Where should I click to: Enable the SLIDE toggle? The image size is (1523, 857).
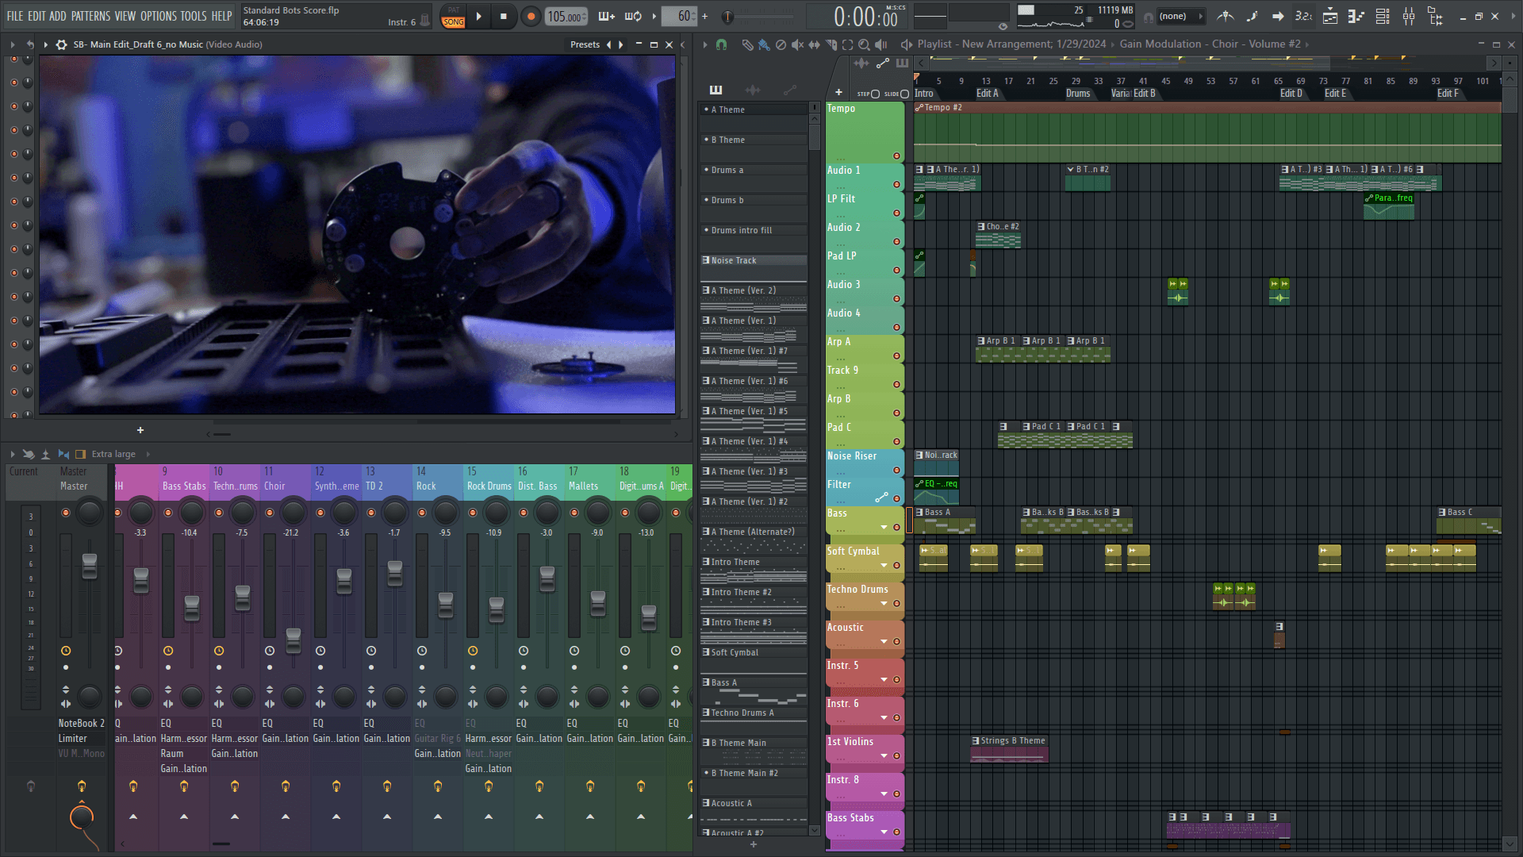pyautogui.click(x=904, y=94)
